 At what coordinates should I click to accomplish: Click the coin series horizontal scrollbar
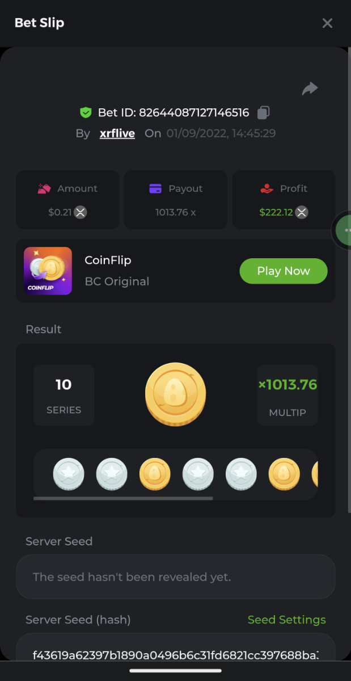coord(123,498)
